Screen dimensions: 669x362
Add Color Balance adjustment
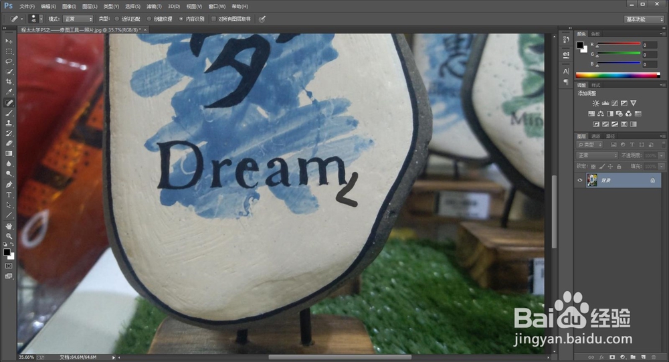(x=601, y=114)
